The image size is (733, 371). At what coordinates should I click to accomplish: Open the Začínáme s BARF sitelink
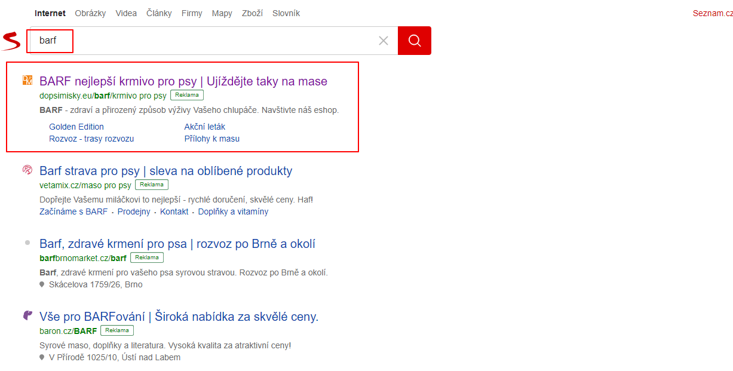click(73, 211)
